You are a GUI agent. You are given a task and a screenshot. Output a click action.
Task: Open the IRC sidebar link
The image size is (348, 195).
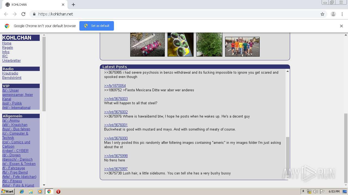pos(5,56)
